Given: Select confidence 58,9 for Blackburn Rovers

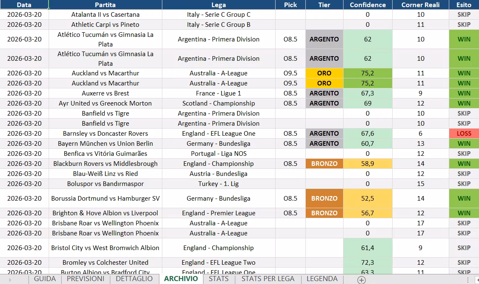Looking at the screenshot, I should tap(368, 163).
